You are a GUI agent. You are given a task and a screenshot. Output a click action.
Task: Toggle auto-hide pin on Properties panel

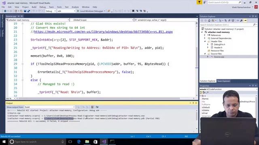pos(253,86)
